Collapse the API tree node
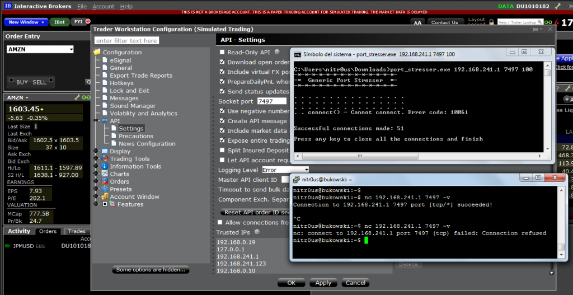 96,121
